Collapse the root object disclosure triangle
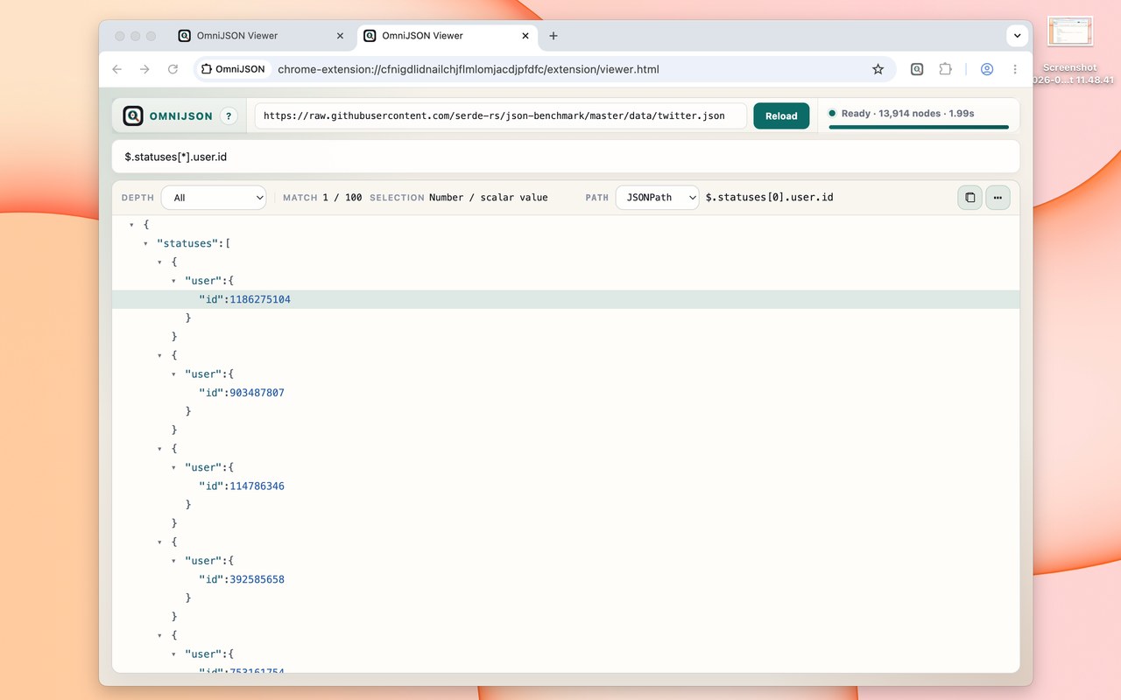The image size is (1121, 700). click(x=131, y=225)
